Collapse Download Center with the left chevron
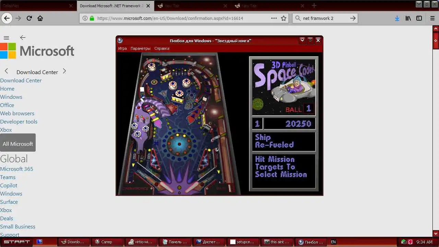 pyautogui.click(x=6, y=71)
